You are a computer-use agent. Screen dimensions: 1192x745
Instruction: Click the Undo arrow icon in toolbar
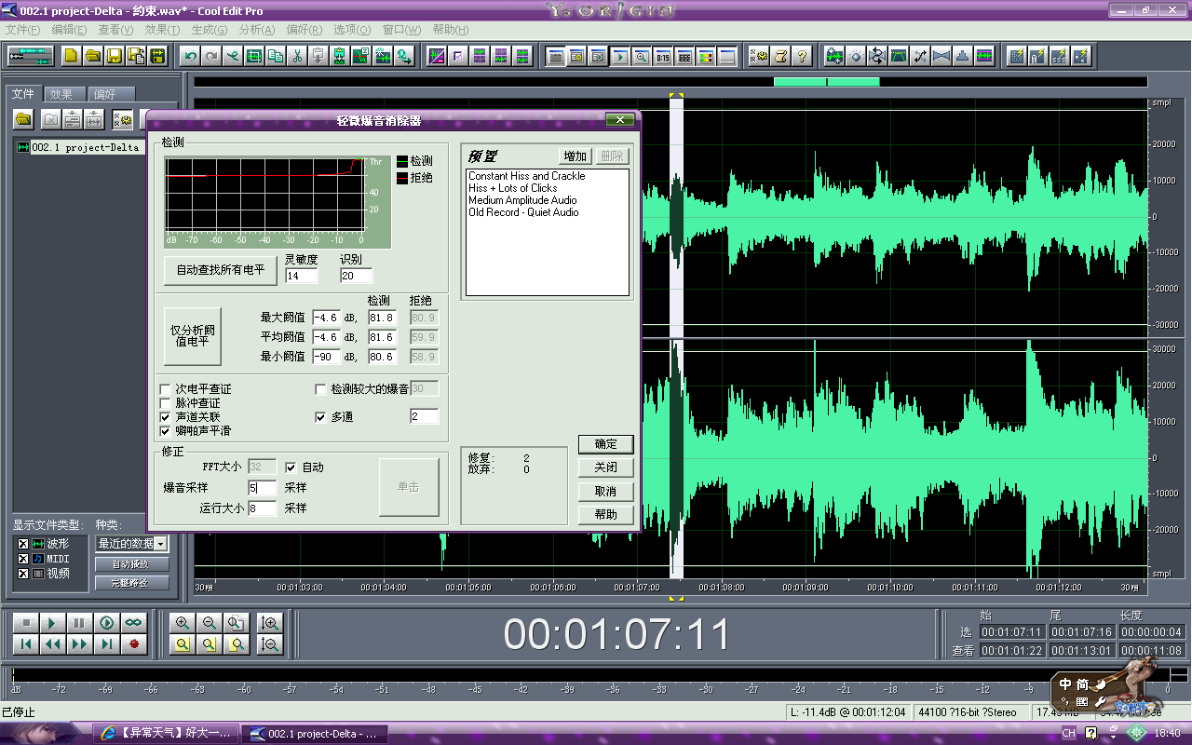[191, 56]
